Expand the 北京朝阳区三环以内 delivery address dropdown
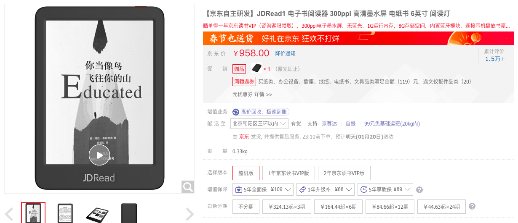518x223 pixels. pos(259,123)
